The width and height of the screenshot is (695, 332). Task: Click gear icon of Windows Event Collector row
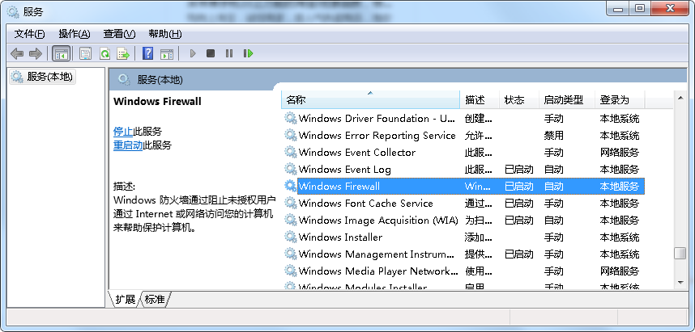[290, 153]
